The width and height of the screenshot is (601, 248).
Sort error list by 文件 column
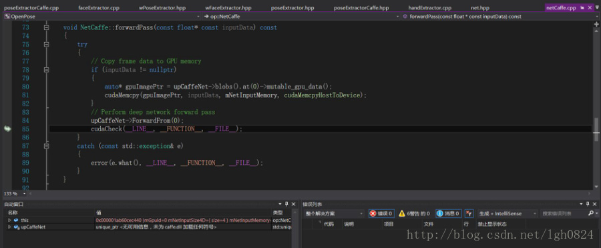(429, 224)
